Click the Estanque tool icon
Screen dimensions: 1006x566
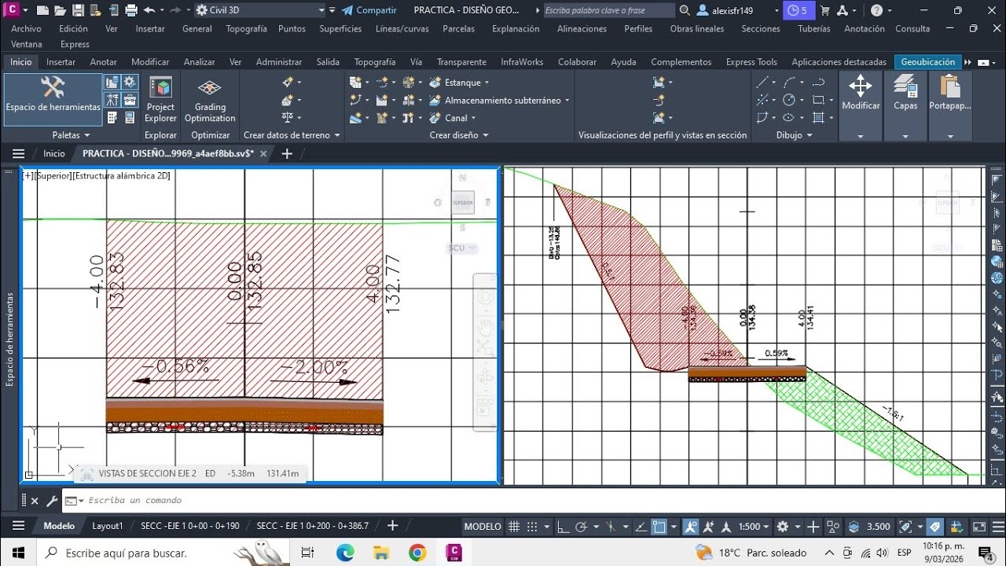click(435, 82)
